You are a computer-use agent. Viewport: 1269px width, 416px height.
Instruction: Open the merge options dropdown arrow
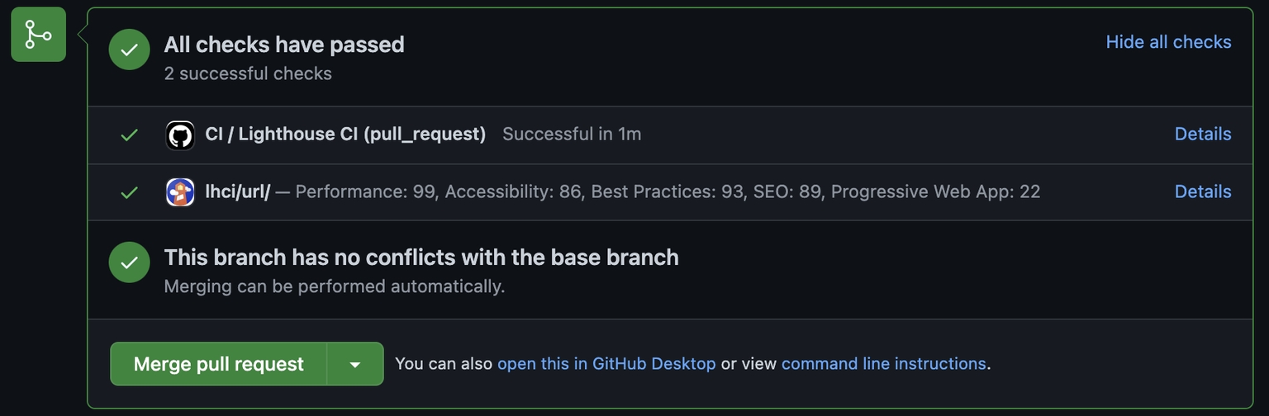pyautogui.click(x=355, y=364)
